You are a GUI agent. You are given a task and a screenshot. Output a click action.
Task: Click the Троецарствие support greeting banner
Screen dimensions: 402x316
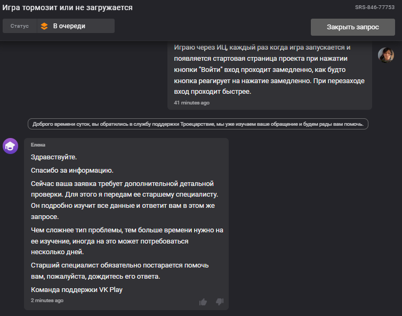(x=198, y=124)
